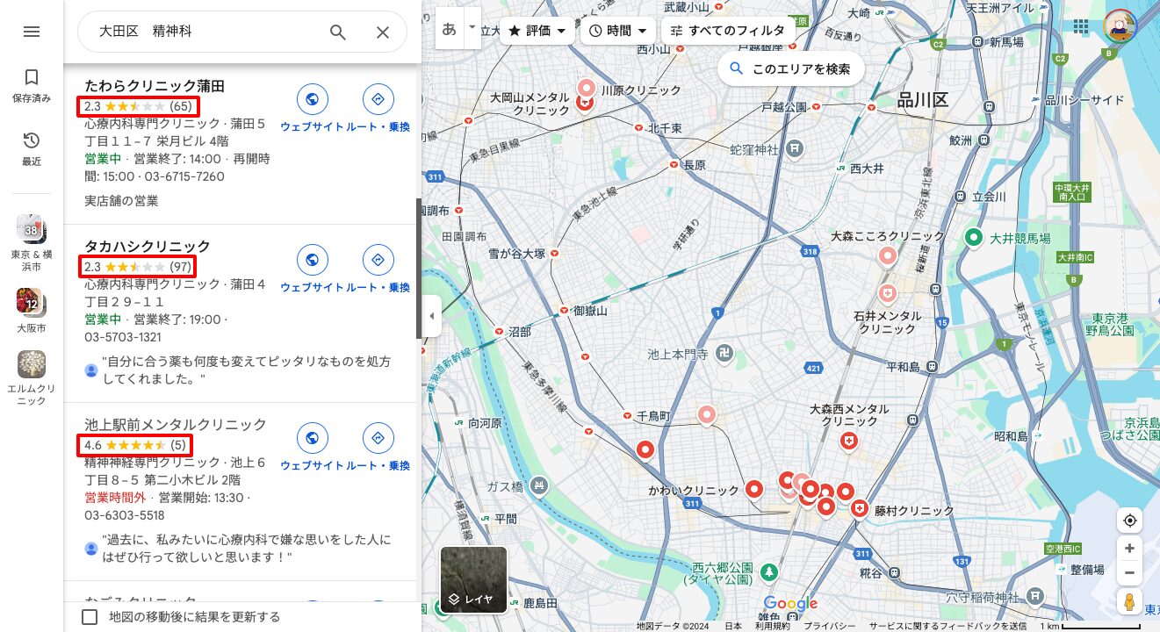Open the Google apps grid icon

[x=1081, y=27]
